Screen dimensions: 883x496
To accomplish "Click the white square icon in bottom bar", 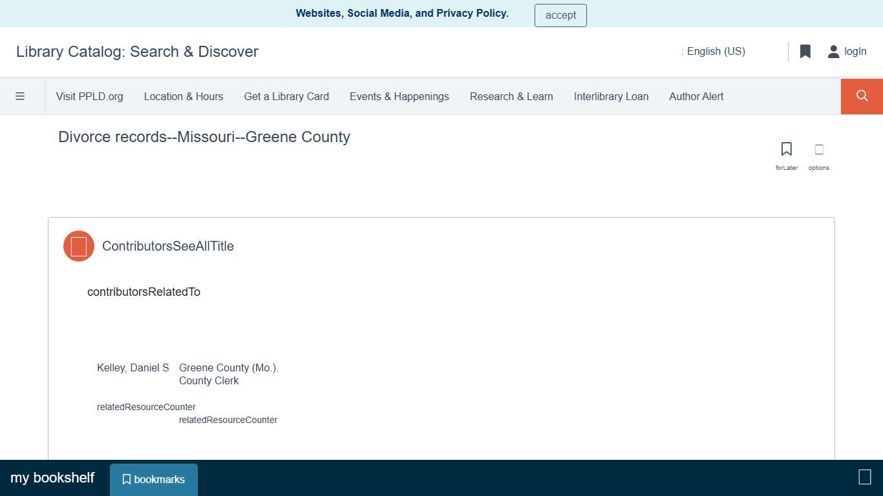I will [x=864, y=477].
